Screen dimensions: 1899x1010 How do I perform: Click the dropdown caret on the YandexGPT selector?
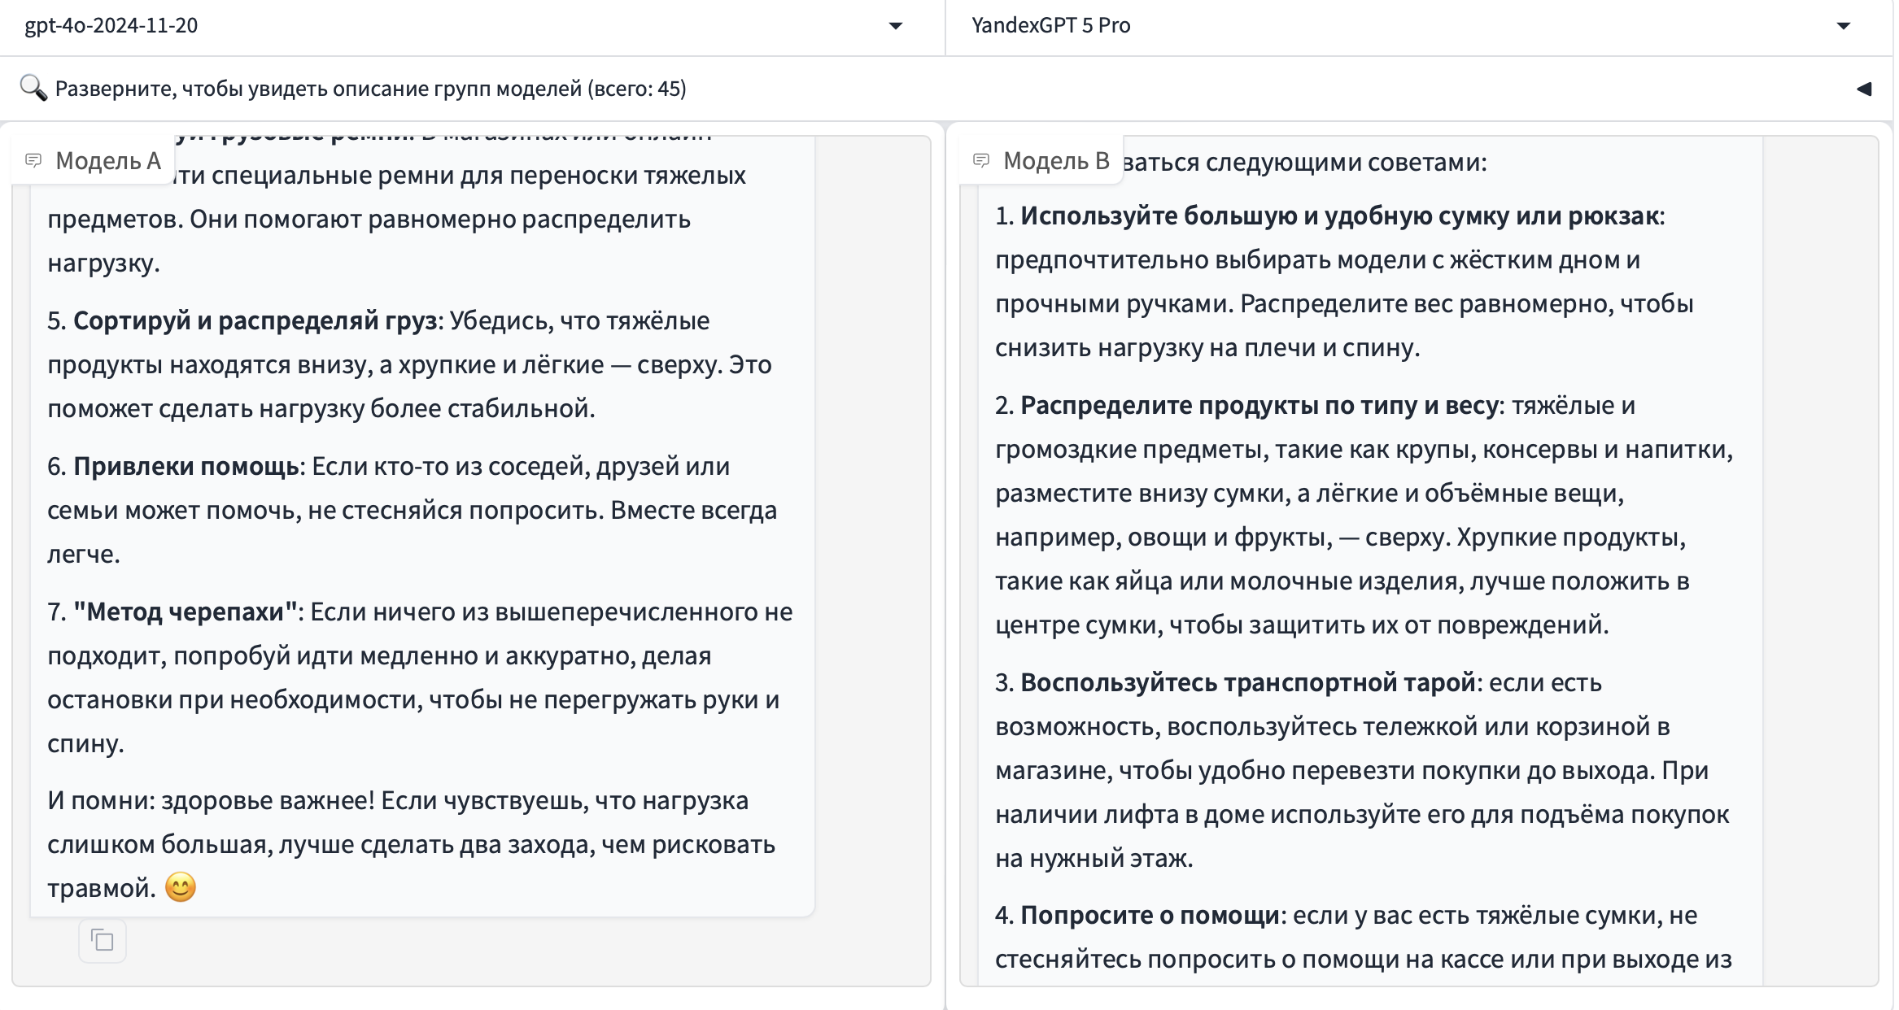(1844, 27)
